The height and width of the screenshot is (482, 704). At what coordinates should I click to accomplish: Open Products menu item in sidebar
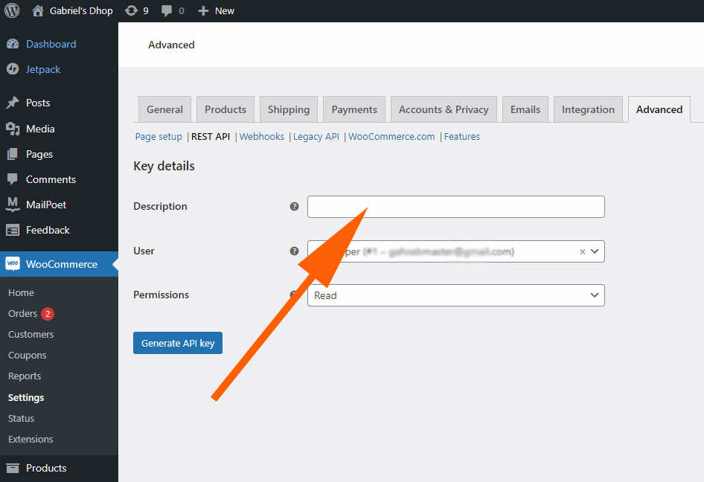(46, 468)
